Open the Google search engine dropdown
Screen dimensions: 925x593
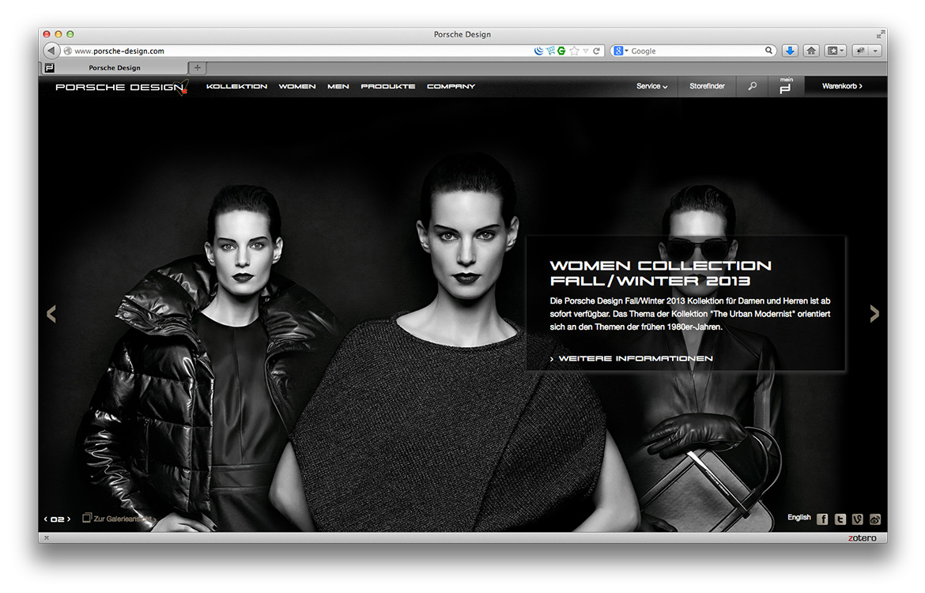[x=620, y=51]
